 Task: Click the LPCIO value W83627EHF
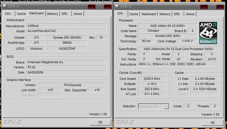tap(67, 49)
